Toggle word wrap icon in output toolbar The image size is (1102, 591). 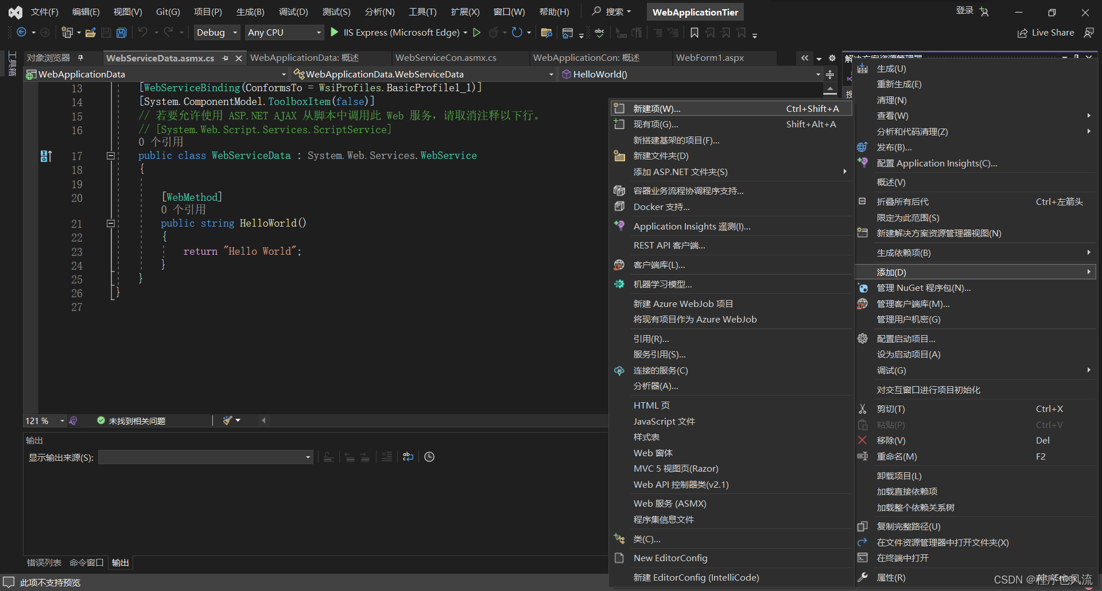click(x=408, y=457)
